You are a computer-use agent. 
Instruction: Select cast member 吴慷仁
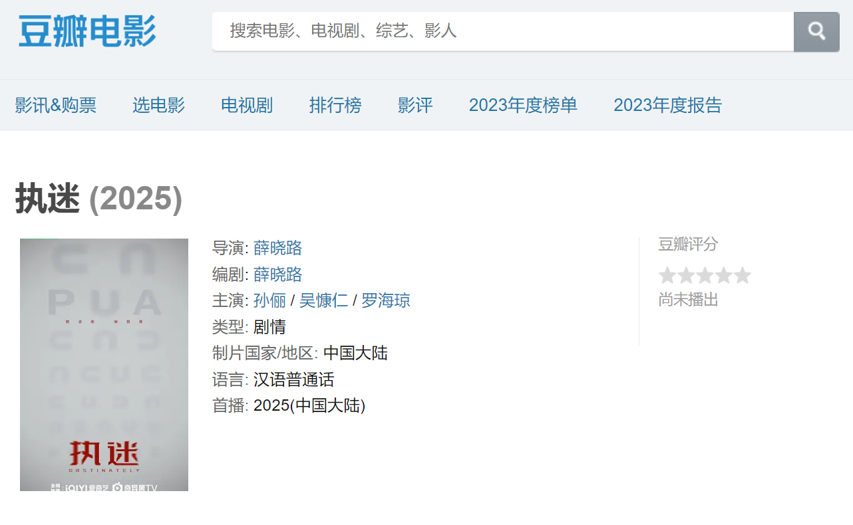[323, 300]
